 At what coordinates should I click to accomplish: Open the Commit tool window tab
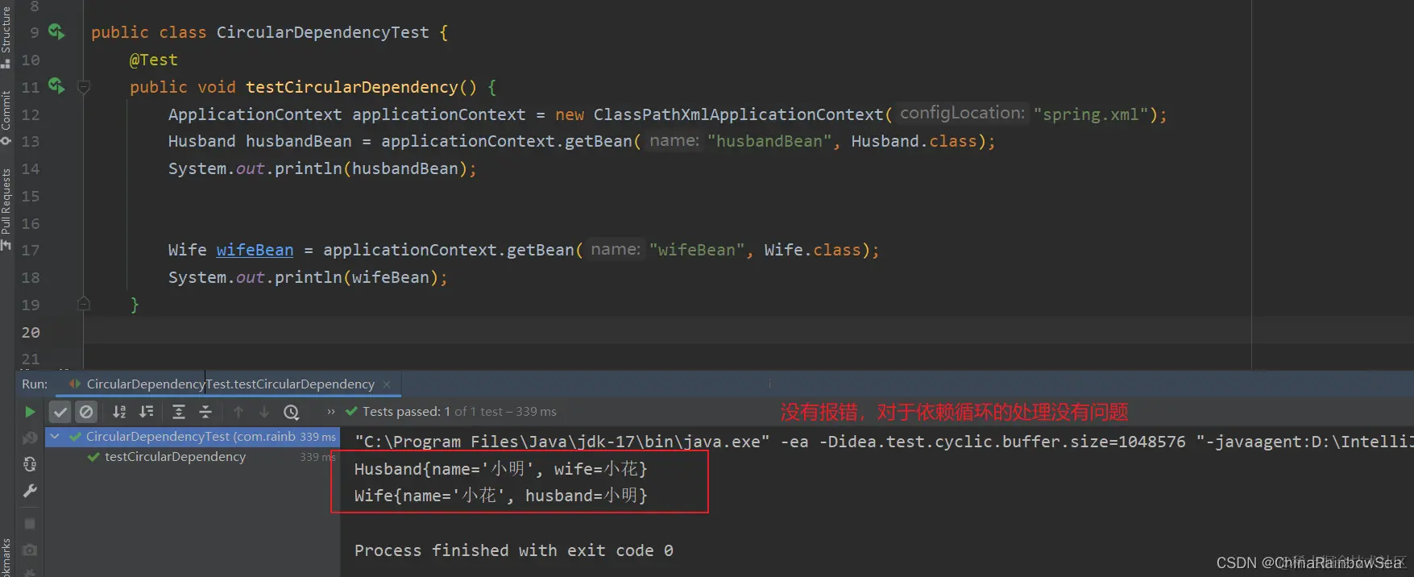tap(6, 117)
